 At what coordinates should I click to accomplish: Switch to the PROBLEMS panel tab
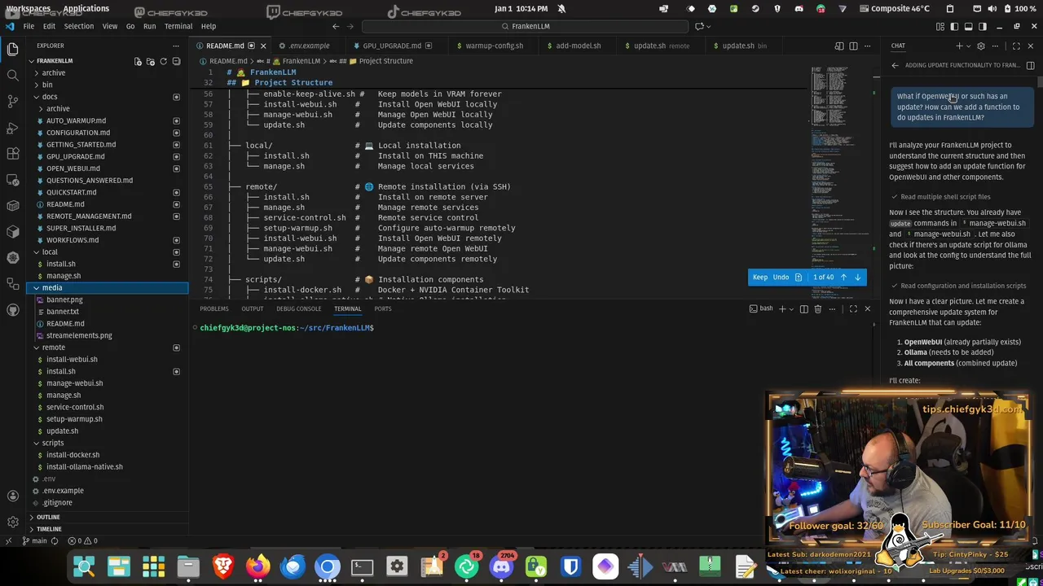(x=214, y=309)
